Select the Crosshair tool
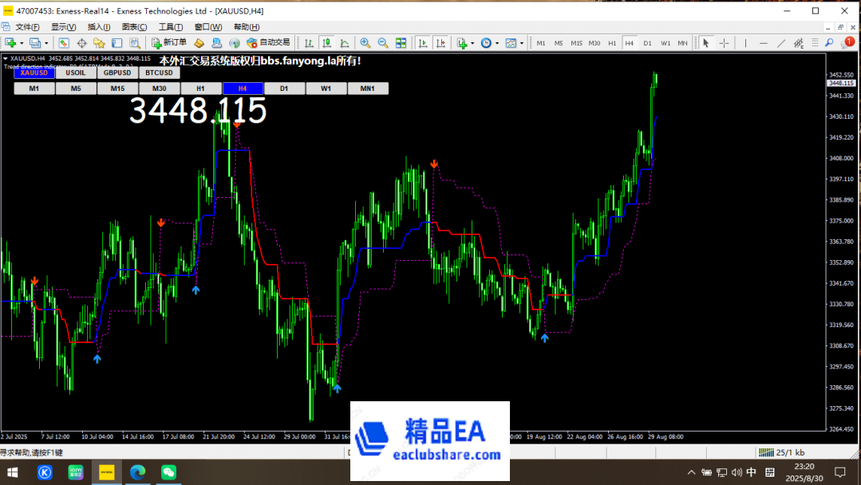861x485 pixels. click(724, 42)
